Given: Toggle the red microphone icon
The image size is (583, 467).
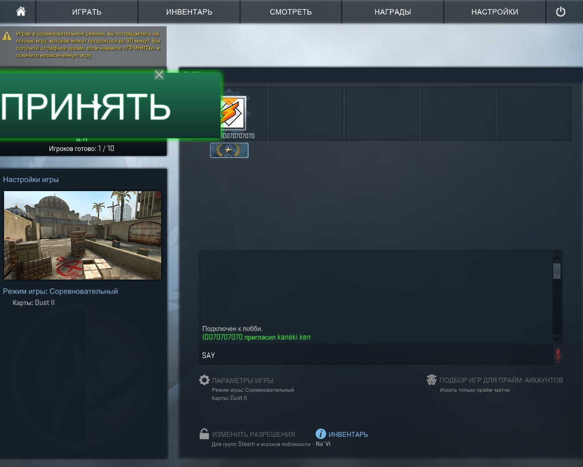Looking at the screenshot, I should 558,355.
